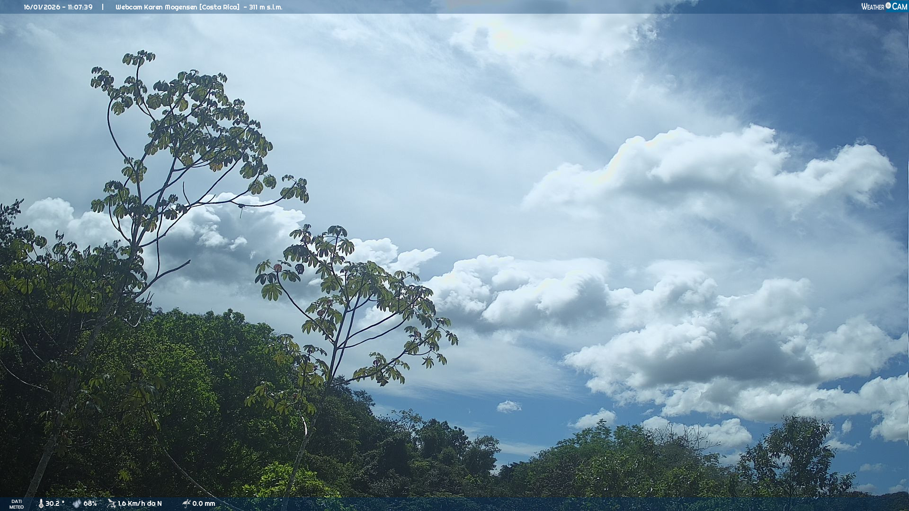
Task: Click the rain umbrella precipitation icon
Action: 186,503
